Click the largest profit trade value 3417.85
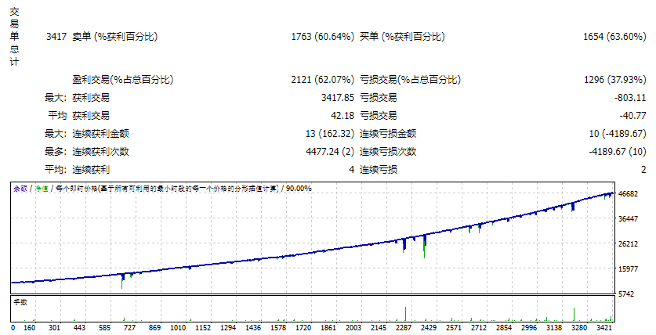Viewport: 656px width, 335px height. click(338, 98)
